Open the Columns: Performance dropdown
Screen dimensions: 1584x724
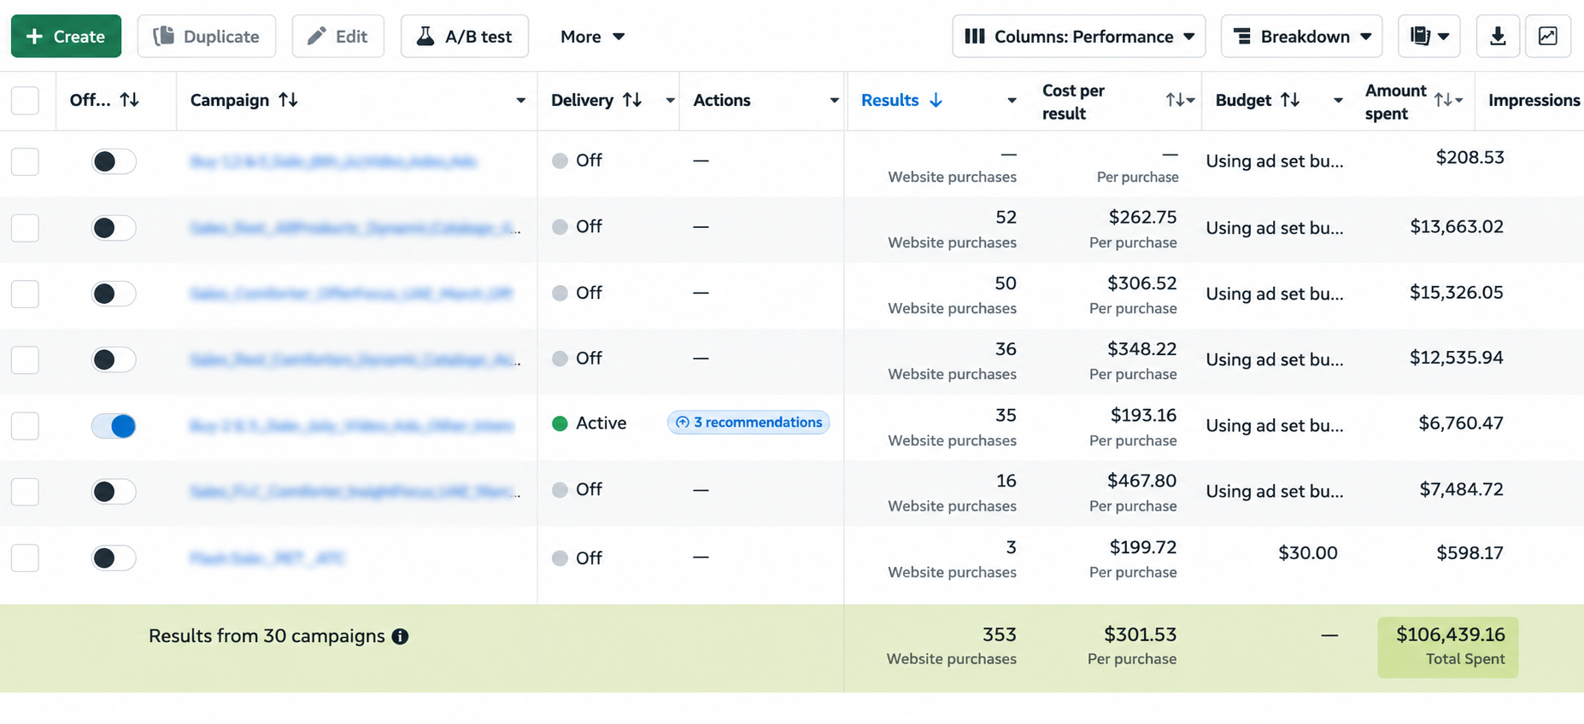tap(1078, 36)
